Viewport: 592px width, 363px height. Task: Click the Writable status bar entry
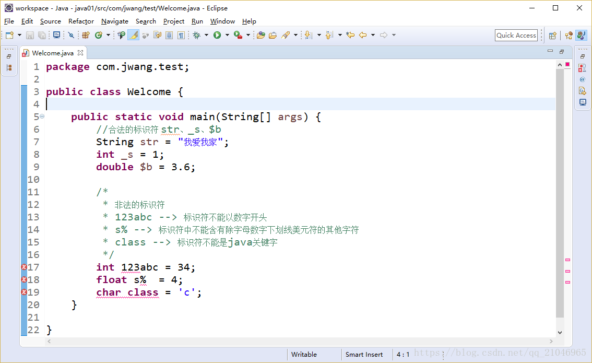pyautogui.click(x=304, y=354)
